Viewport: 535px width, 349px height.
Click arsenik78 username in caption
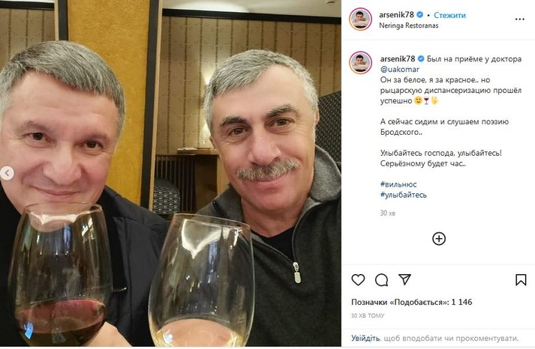pos(398,58)
